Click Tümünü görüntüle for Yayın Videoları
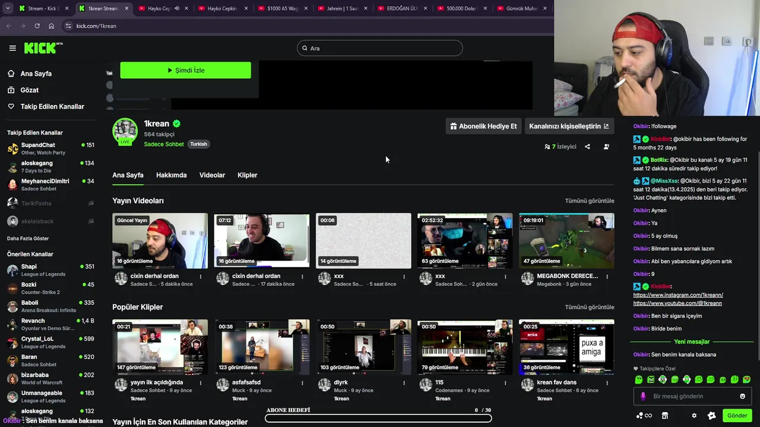Viewport: 760px width, 427px height. point(589,201)
